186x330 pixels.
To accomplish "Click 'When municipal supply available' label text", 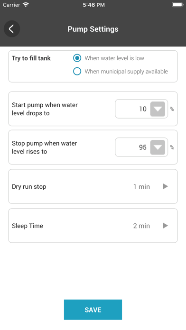I will coord(126,71).
